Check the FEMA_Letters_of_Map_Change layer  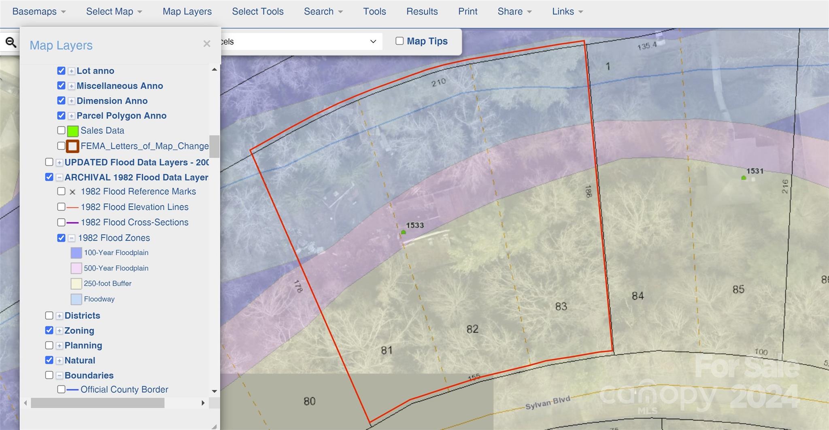tap(61, 146)
